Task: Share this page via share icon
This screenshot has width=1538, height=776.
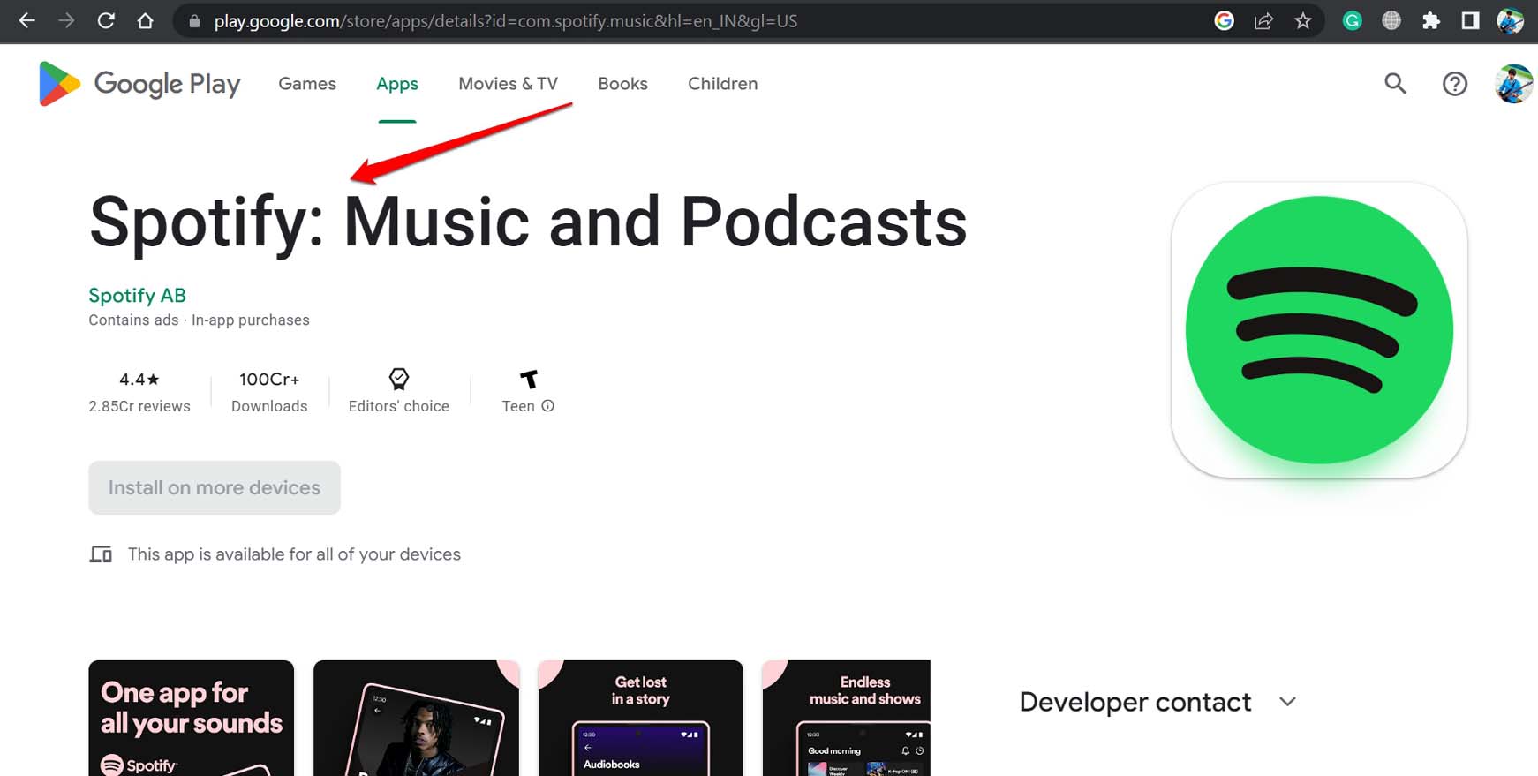Action: 1263,20
